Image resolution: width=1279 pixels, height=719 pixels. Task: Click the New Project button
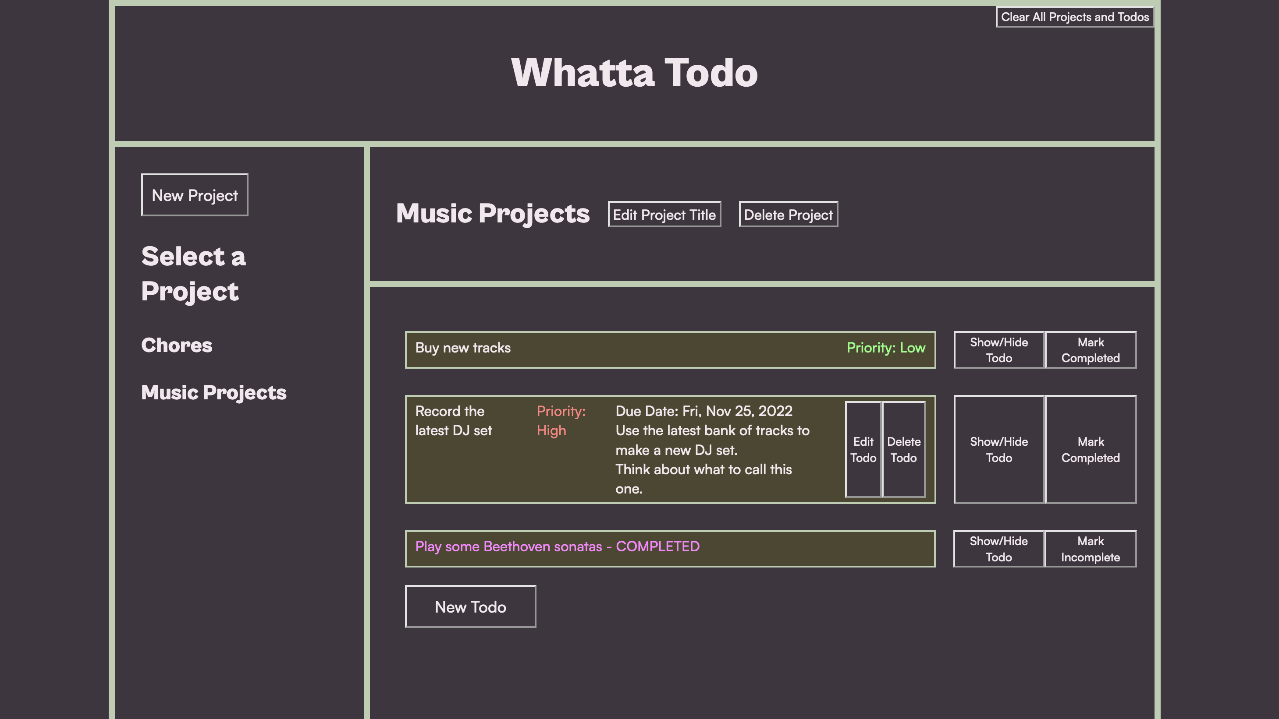click(194, 195)
